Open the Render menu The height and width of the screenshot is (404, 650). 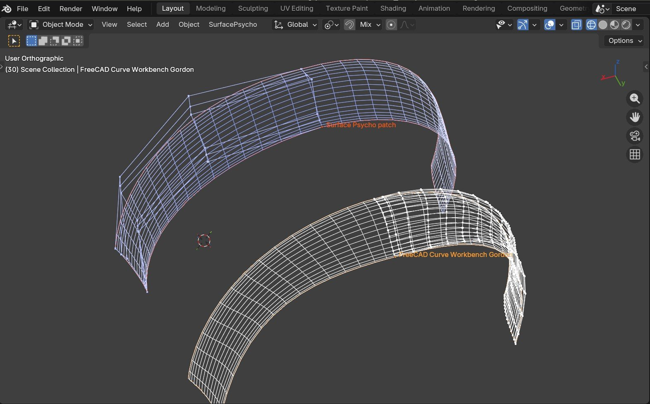click(71, 9)
